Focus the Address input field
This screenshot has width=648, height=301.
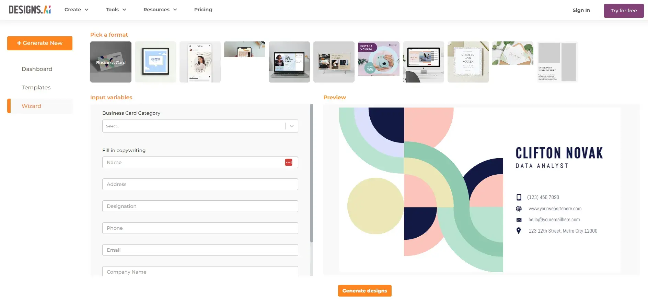click(200, 184)
